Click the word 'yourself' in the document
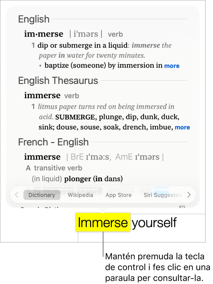The image size is (213, 284). tap(154, 223)
